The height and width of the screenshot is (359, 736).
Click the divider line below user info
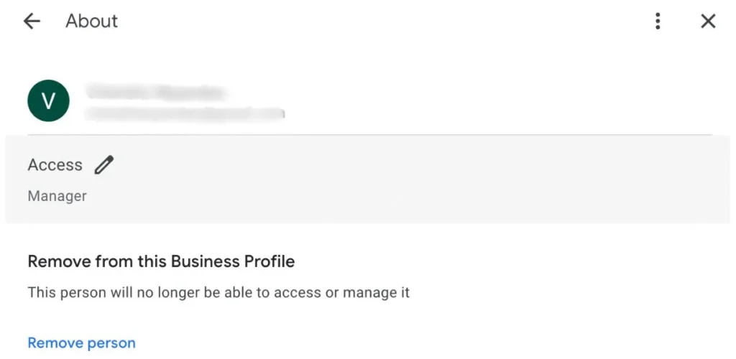[370, 135]
